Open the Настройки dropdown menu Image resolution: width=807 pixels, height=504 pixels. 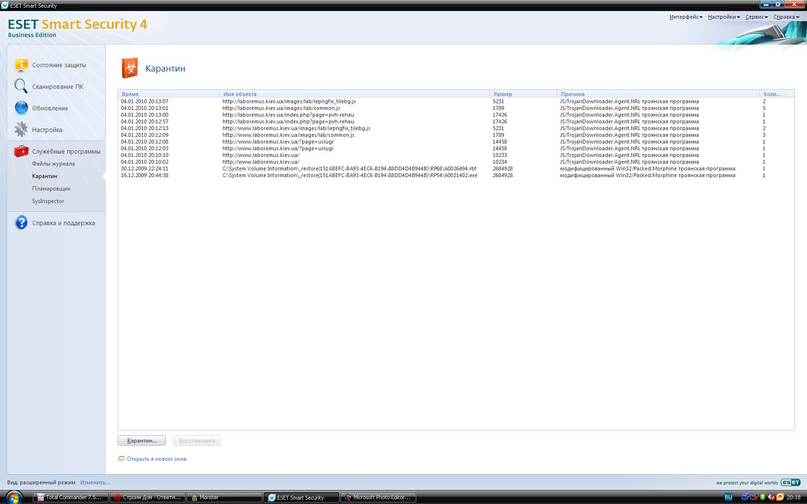[724, 17]
